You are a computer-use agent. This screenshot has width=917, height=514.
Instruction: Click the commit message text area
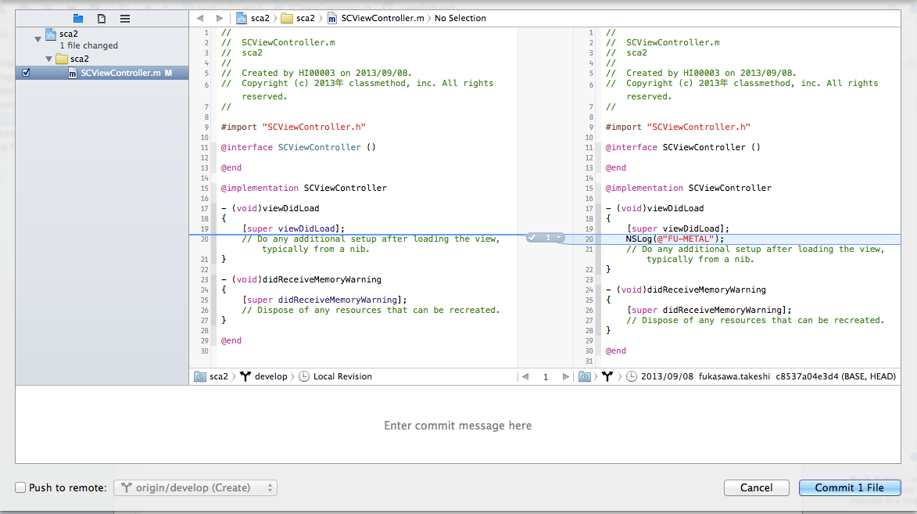pos(458,425)
